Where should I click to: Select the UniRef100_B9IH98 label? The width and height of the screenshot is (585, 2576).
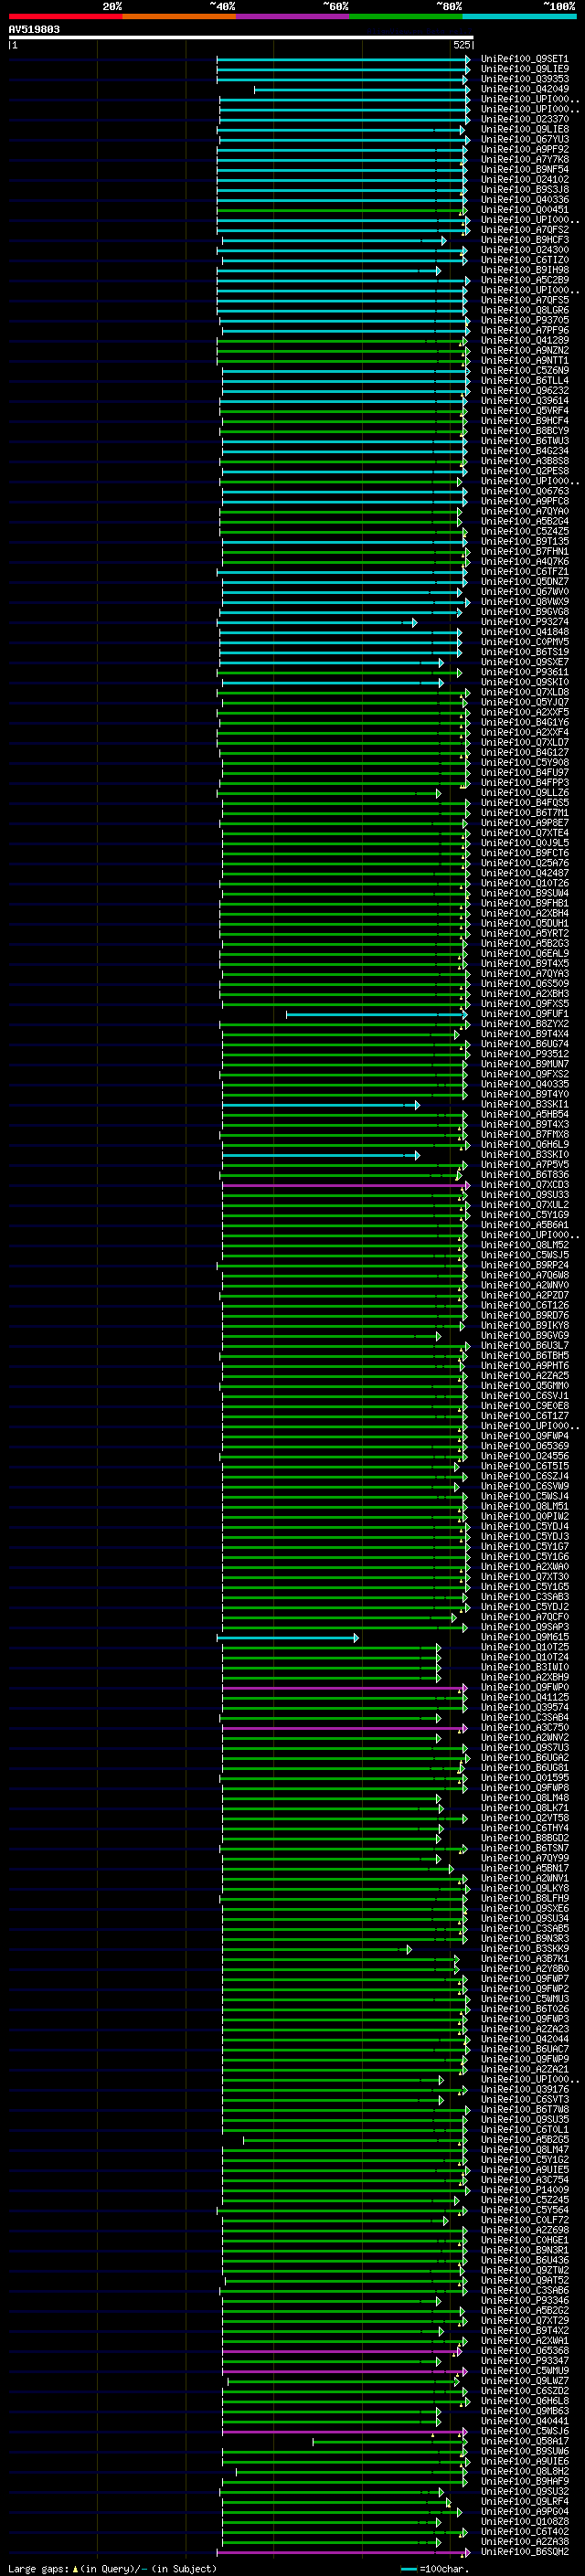click(524, 270)
